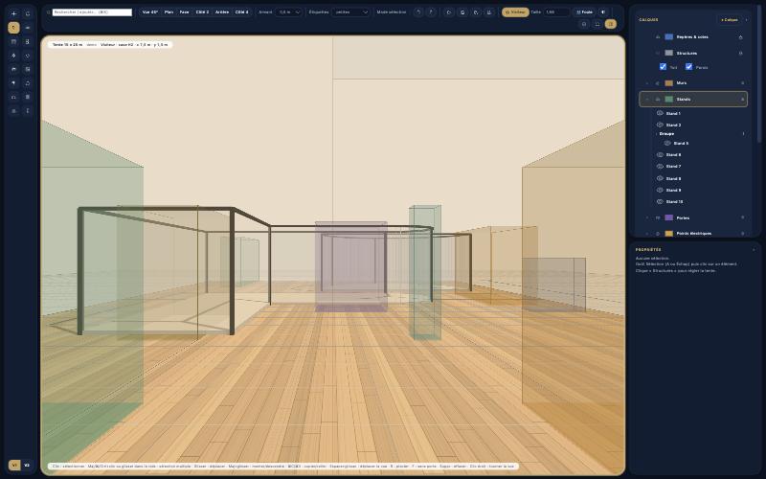766x479 pixels.
Task: Toggle the Toit checkbox
Action: 663,66
